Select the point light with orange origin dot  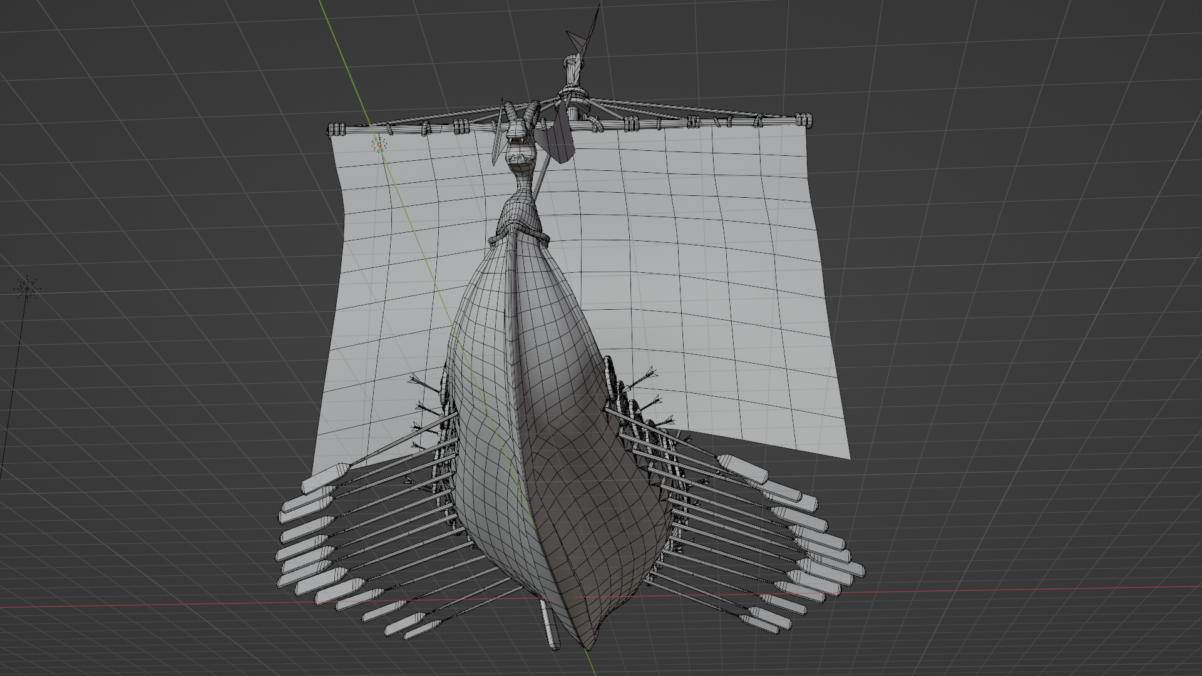379,145
